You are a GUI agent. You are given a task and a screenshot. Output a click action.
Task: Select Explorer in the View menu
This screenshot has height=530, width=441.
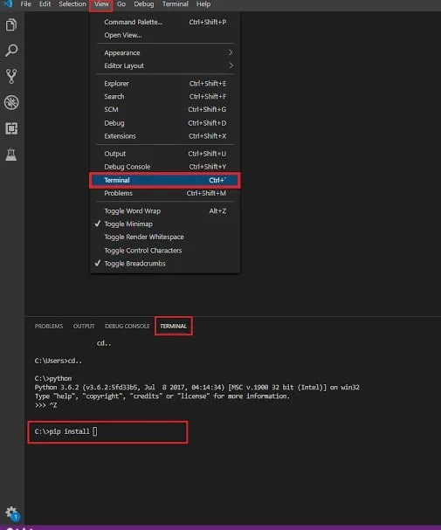[x=165, y=84]
